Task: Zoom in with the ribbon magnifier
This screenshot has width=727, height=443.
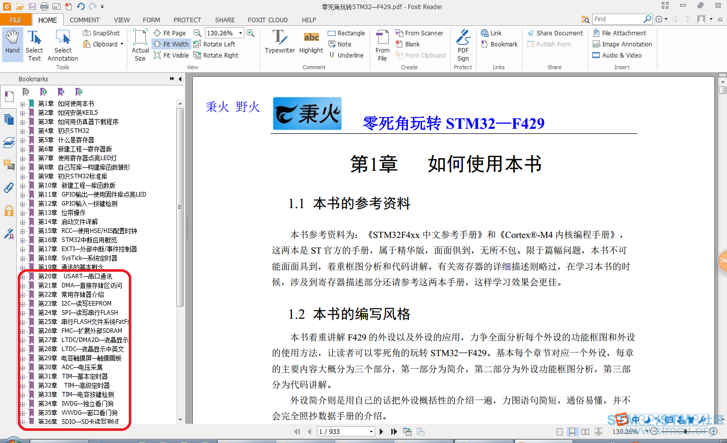Action: click(250, 33)
